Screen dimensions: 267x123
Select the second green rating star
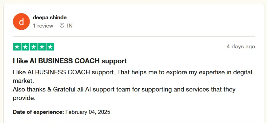(x=25, y=47)
